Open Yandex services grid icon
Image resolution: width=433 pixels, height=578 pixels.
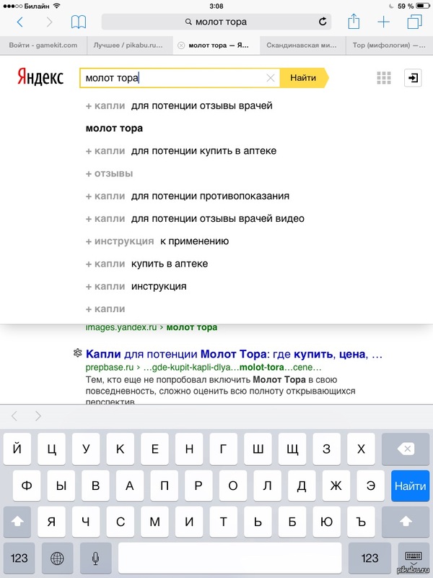[383, 77]
